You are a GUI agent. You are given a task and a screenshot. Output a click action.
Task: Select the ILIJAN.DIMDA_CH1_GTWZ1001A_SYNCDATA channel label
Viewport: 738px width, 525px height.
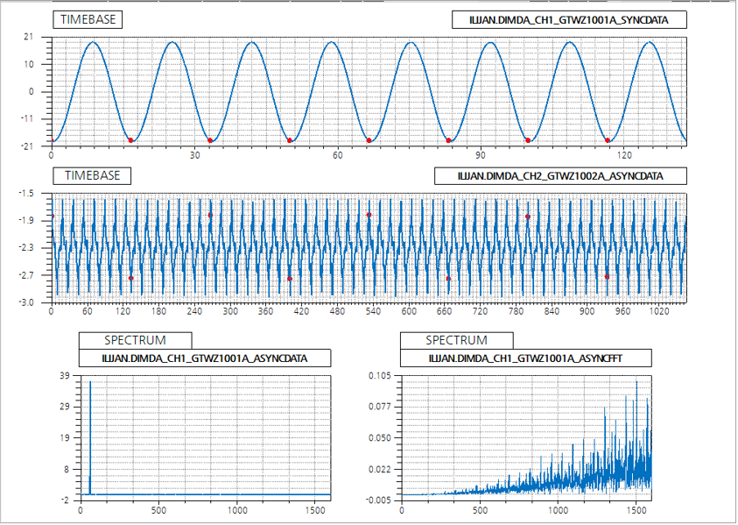pyautogui.click(x=569, y=20)
